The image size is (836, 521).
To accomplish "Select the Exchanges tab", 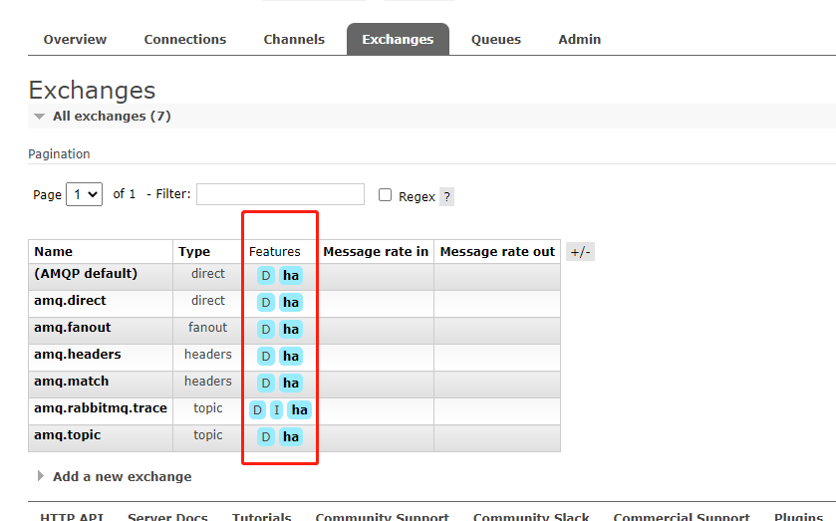I will click(398, 40).
